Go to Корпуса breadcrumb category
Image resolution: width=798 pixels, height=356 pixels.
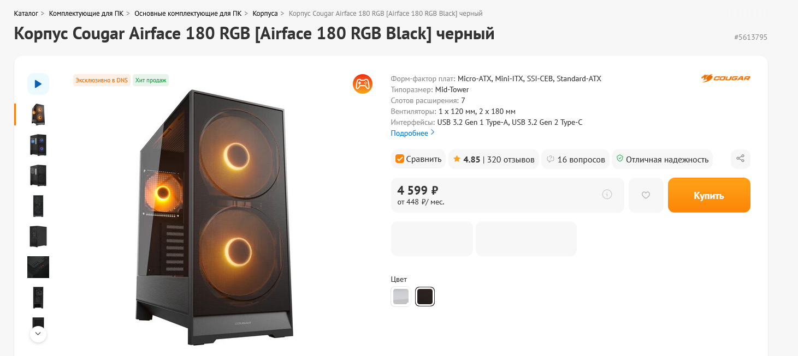click(265, 13)
